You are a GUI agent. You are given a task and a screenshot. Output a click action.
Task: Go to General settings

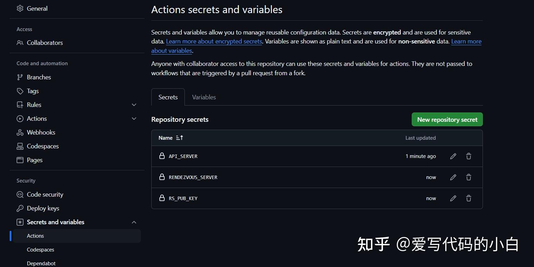[x=37, y=8]
